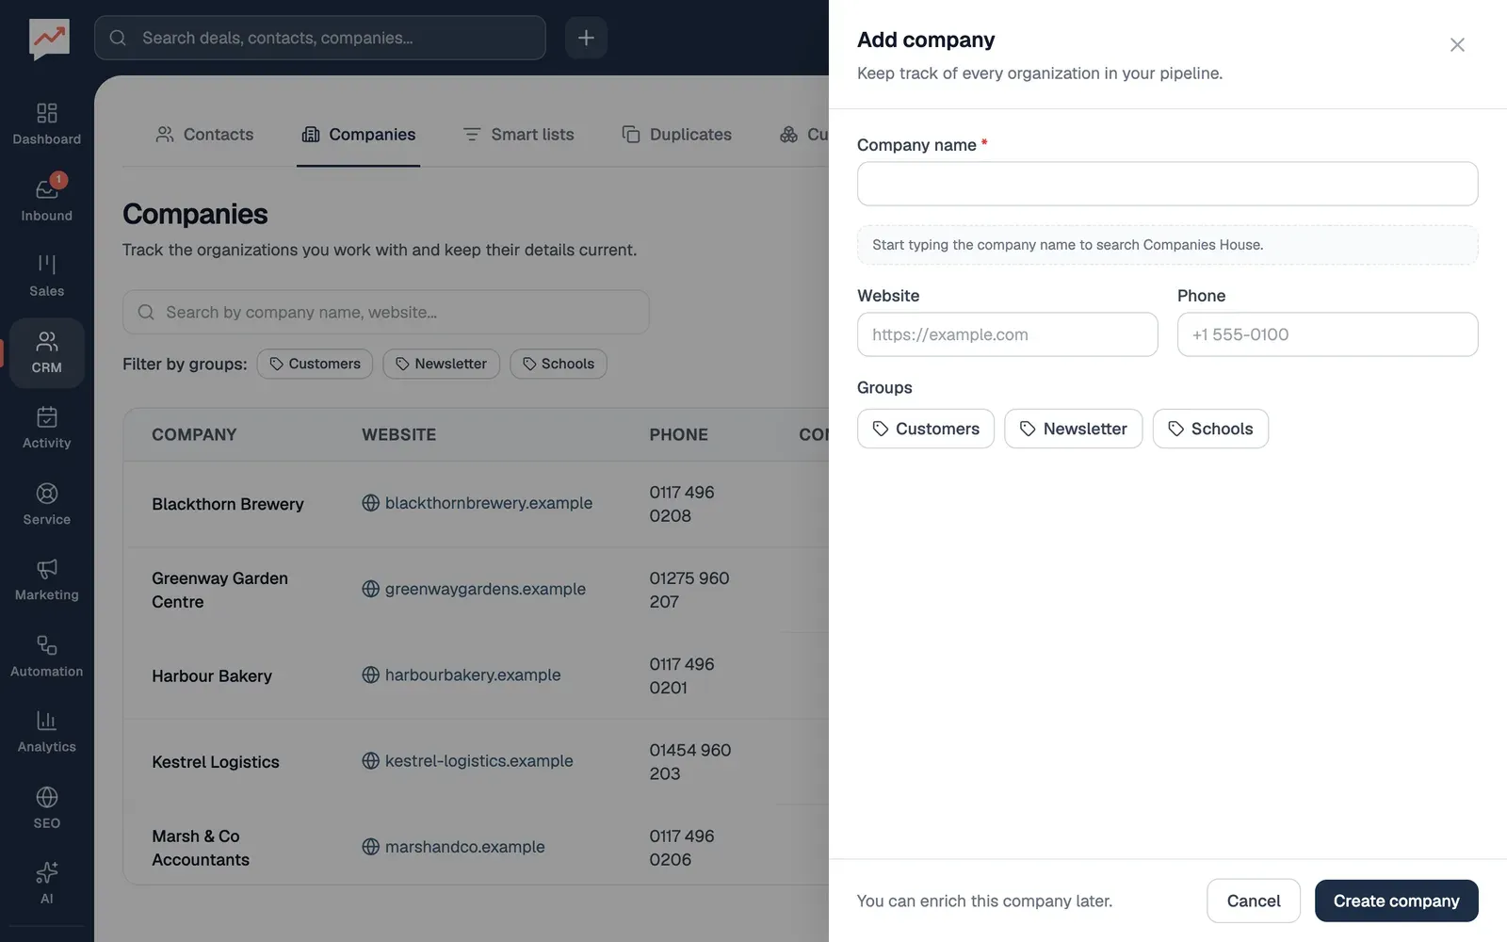Click the Blackthorn Brewery company name

pyautogui.click(x=228, y=504)
